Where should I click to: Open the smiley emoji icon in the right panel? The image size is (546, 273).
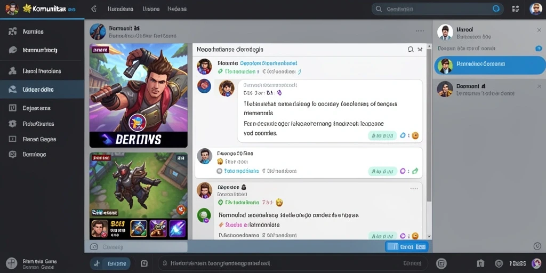pos(537,246)
